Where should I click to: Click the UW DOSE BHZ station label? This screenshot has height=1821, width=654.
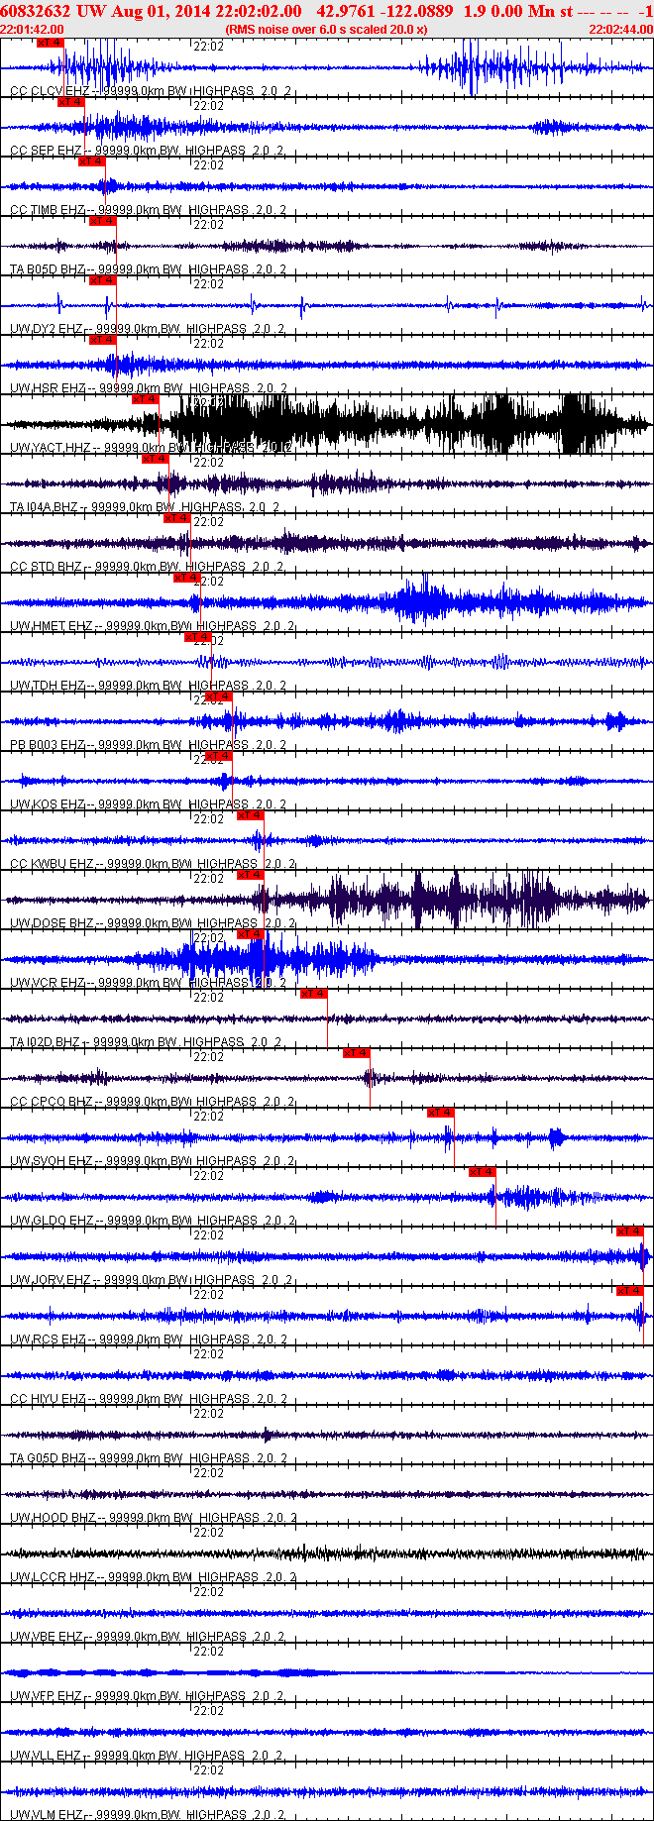coord(52,923)
